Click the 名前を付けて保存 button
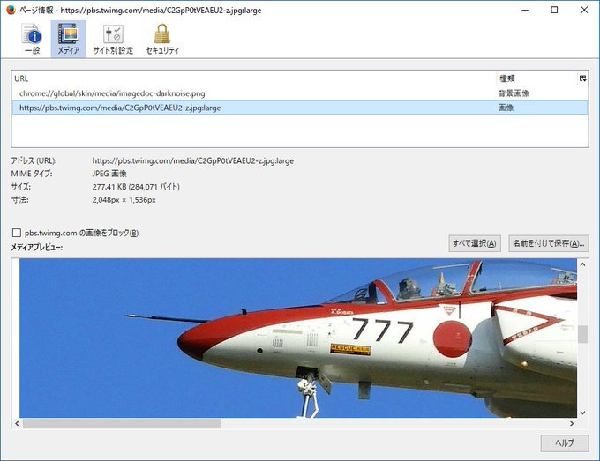 point(548,243)
